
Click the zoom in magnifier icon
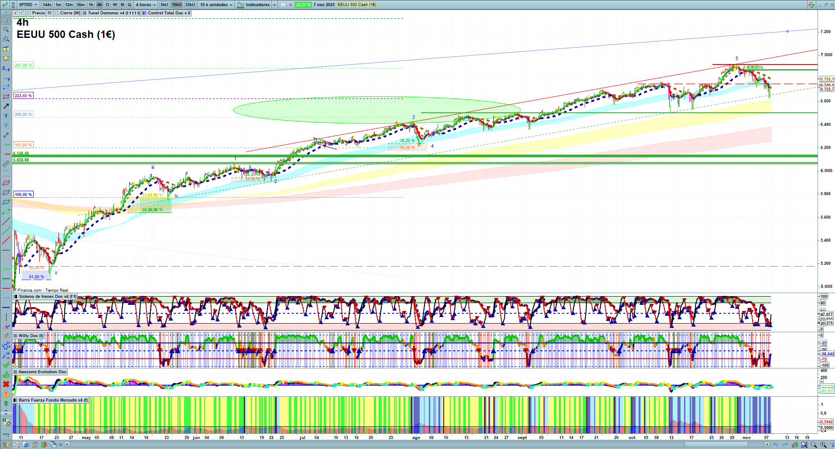[x=823, y=445]
